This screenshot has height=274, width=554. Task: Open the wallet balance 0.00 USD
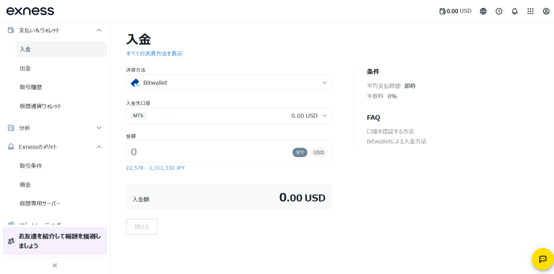455,11
